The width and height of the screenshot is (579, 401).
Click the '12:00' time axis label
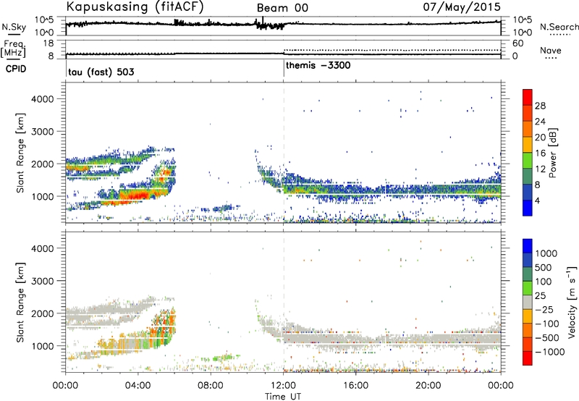click(283, 386)
